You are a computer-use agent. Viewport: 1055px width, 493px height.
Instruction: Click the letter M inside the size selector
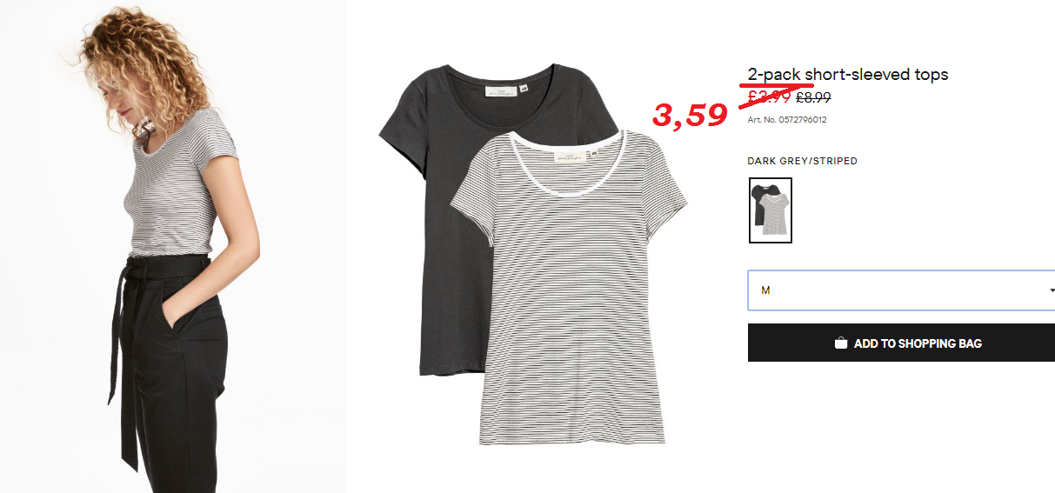(765, 290)
